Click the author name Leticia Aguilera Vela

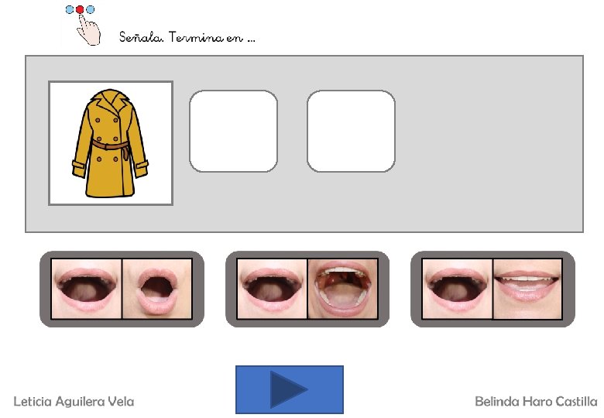(74, 402)
